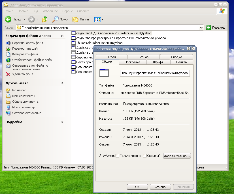Click the Переход go arrow button

209,28
